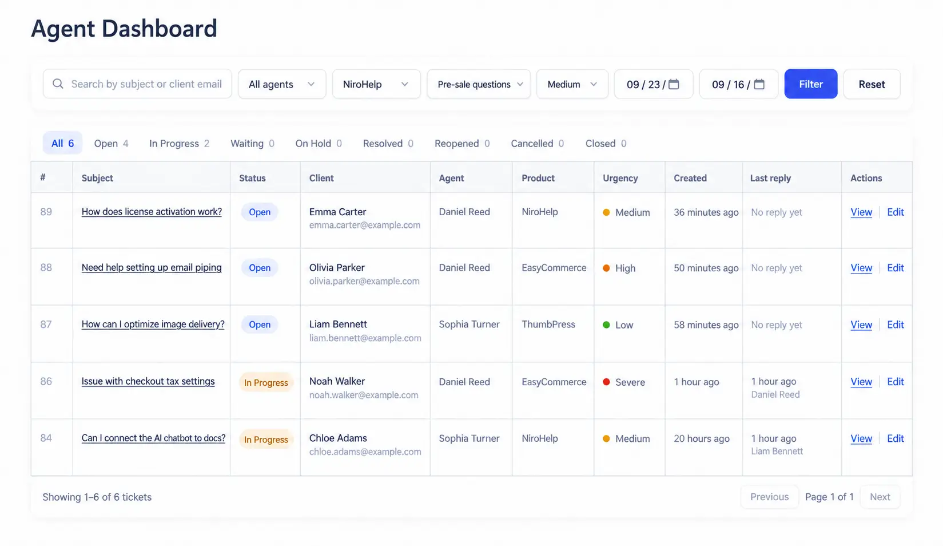Switch to the Waiting tab
This screenshot has height=546, width=943.
click(252, 144)
